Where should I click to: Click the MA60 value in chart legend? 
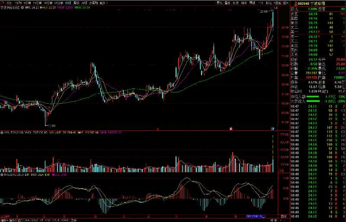pyautogui.click(x=82, y=7)
